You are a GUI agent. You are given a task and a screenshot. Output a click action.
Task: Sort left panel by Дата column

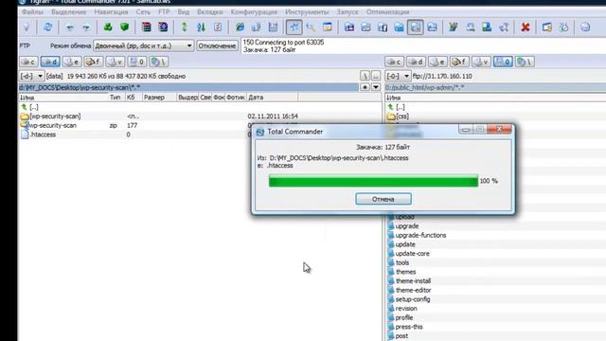(273, 98)
